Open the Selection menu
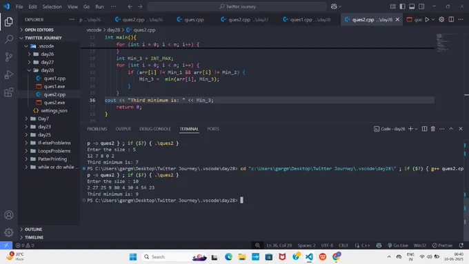 [x=52, y=7]
